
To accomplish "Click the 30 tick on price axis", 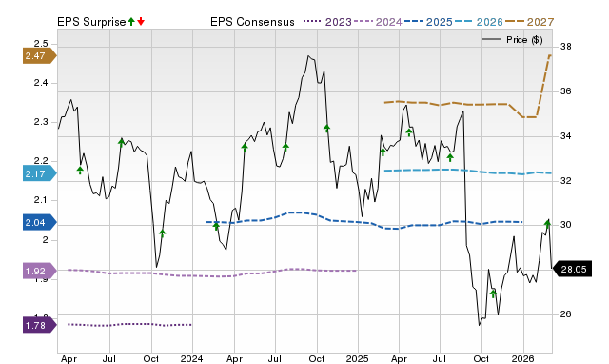I will pos(566,225).
